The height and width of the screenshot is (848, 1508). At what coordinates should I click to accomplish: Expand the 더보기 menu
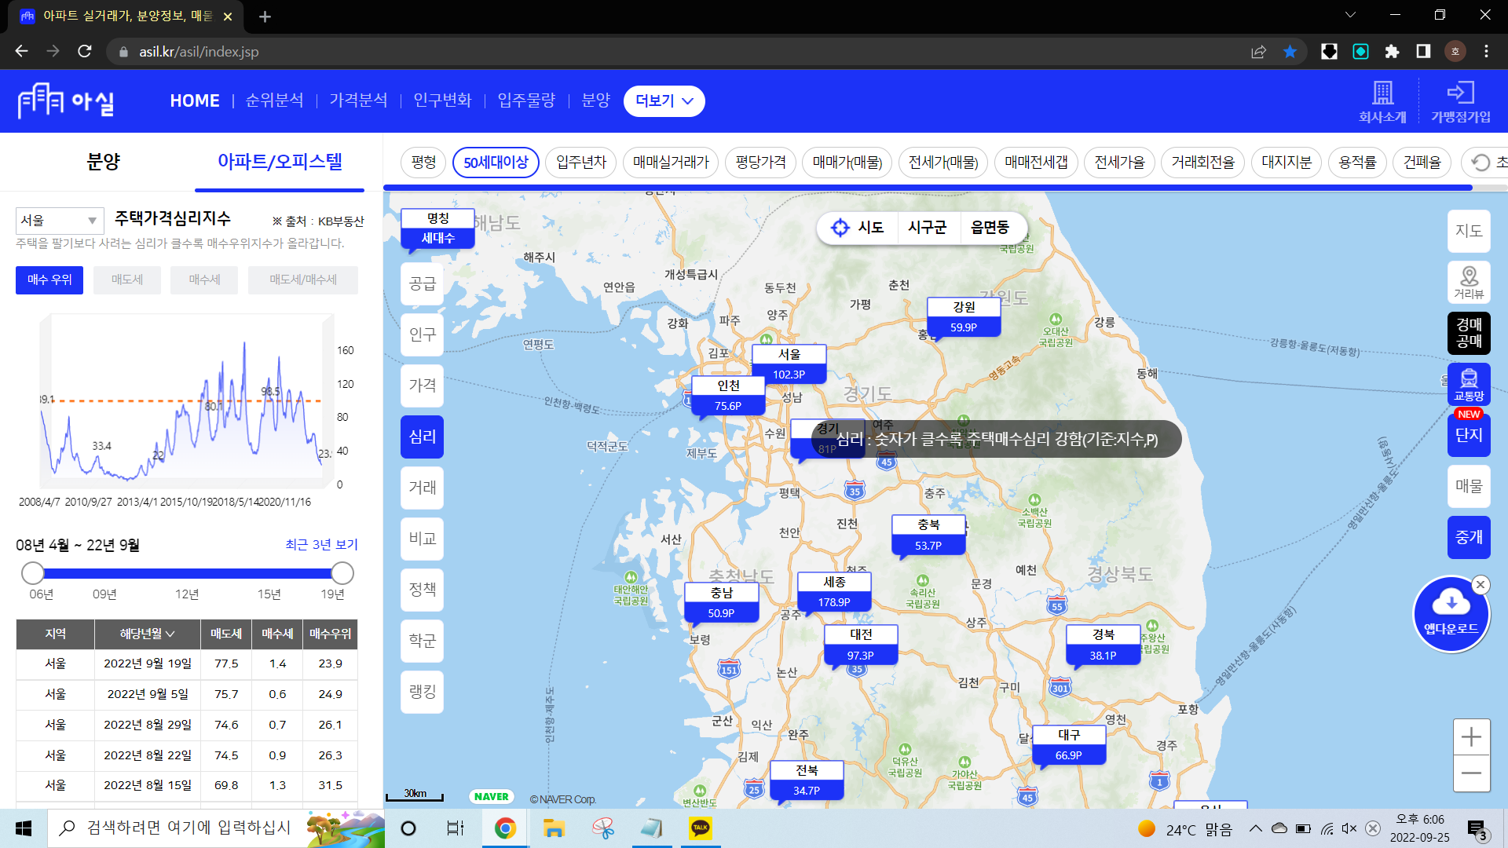coord(664,101)
